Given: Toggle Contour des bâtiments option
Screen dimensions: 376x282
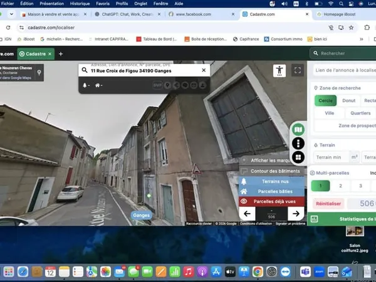Looking at the screenshot, I should pyautogui.click(x=272, y=171).
